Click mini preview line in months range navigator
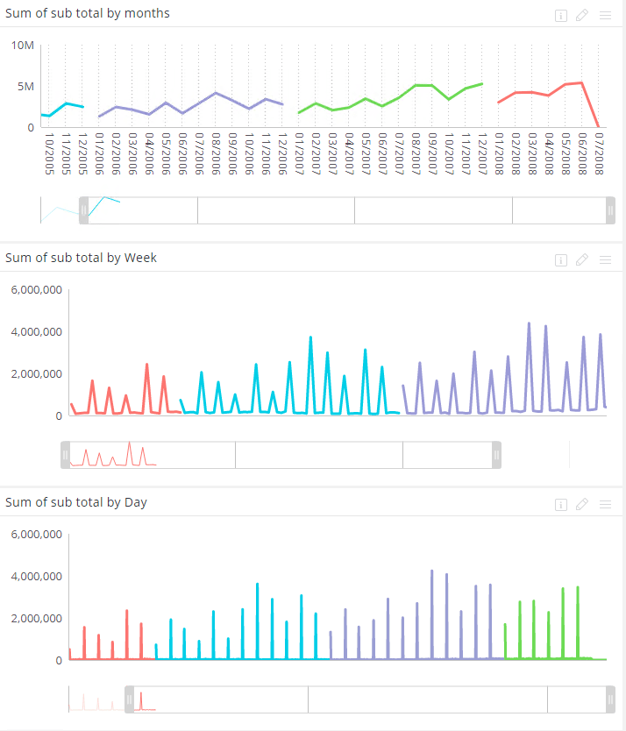The width and height of the screenshot is (626, 731). (x=104, y=198)
